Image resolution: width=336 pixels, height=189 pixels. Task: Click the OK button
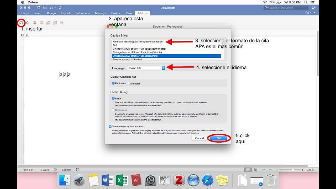click(219, 138)
